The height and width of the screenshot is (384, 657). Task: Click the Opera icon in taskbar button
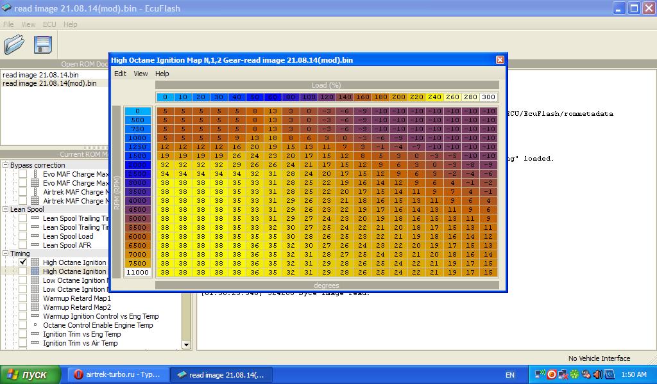pyautogui.click(x=78, y=375)
